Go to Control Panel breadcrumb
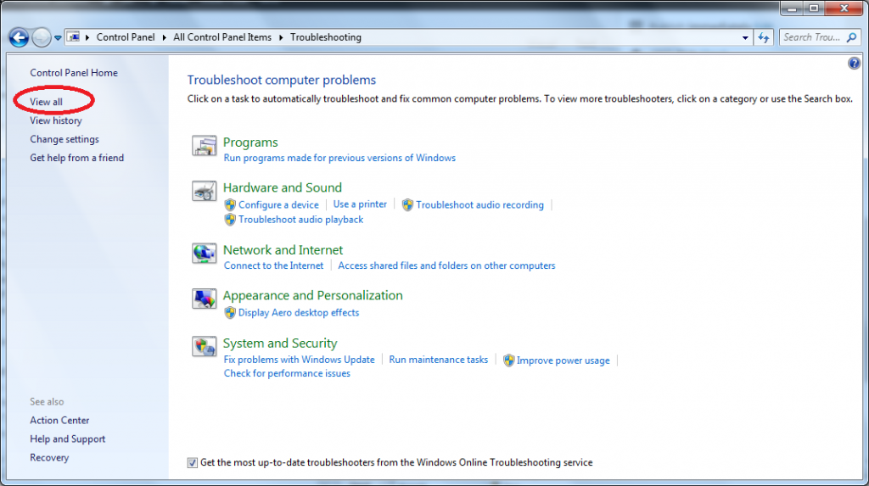The width and height of the screenshot is (869, 486). tap(126, 37)
